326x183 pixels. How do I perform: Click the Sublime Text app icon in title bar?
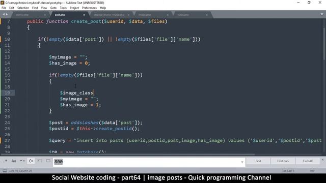pos(3,3)
